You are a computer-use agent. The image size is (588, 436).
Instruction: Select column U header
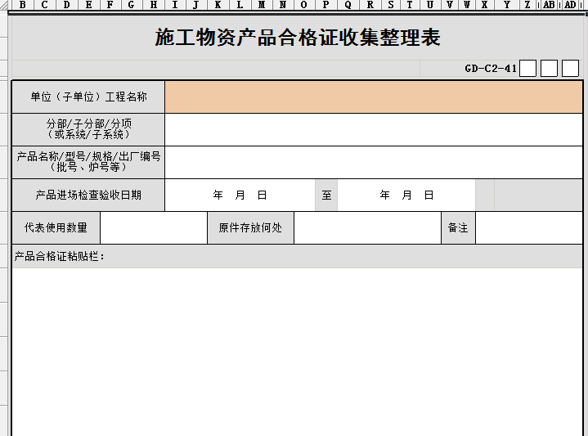tap(430, 5)
